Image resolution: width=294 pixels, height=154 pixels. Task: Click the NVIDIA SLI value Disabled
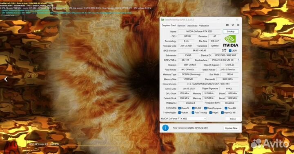(190, 103)
